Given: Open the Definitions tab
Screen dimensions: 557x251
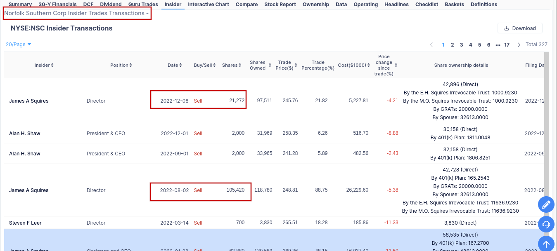Looking at the screenshot, I should [484, 5].
